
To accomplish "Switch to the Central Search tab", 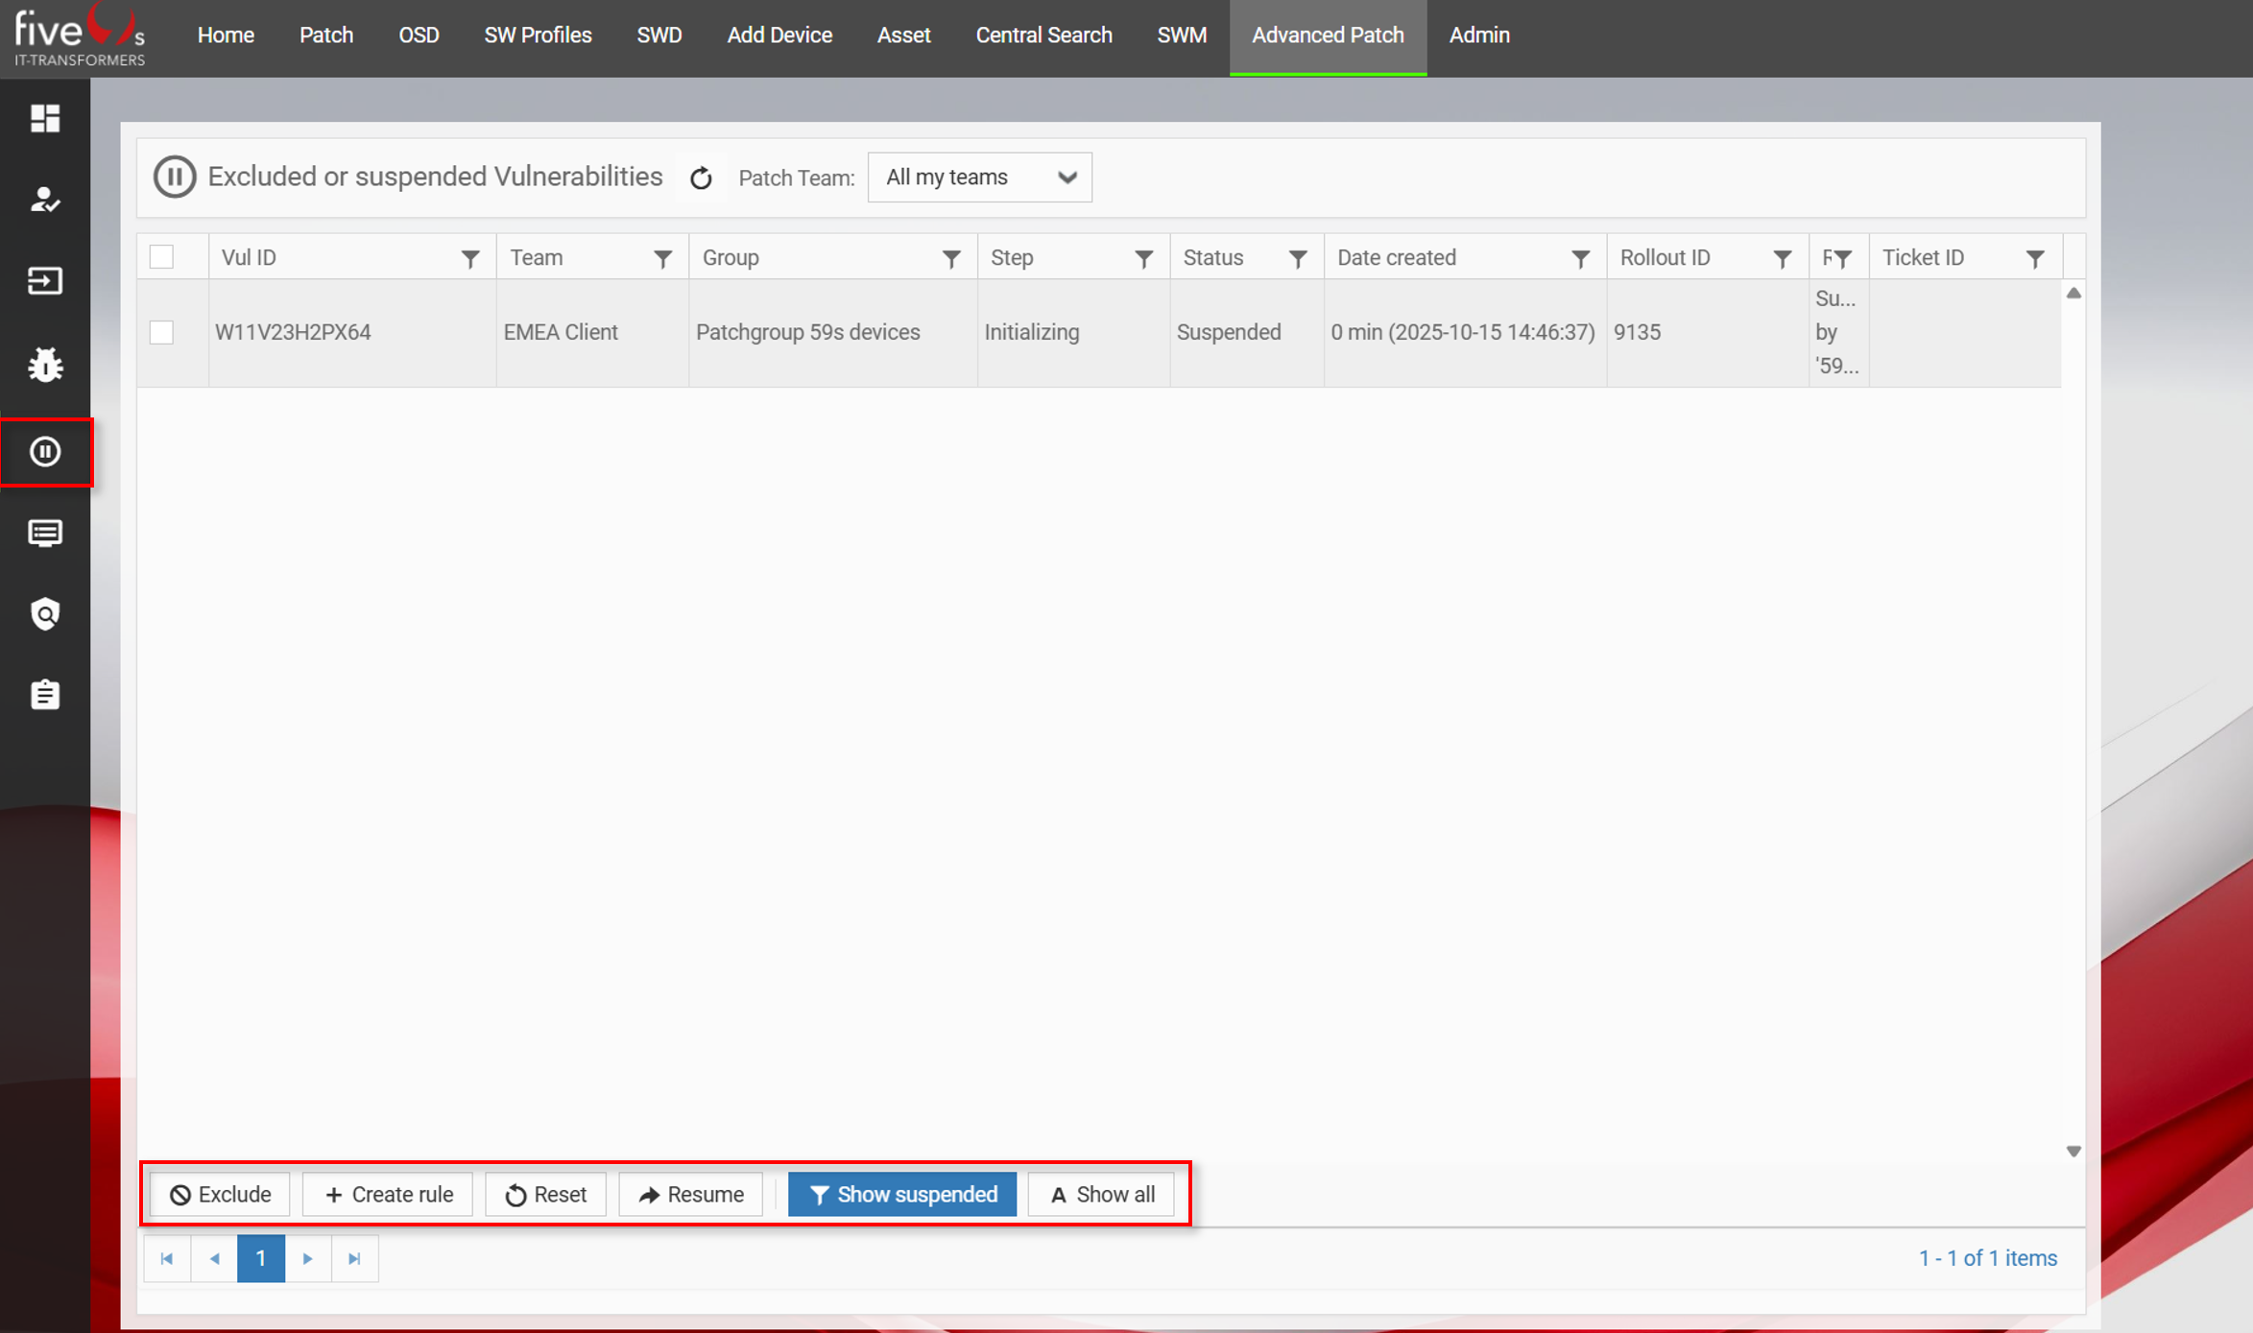I will coord(1043,36).
